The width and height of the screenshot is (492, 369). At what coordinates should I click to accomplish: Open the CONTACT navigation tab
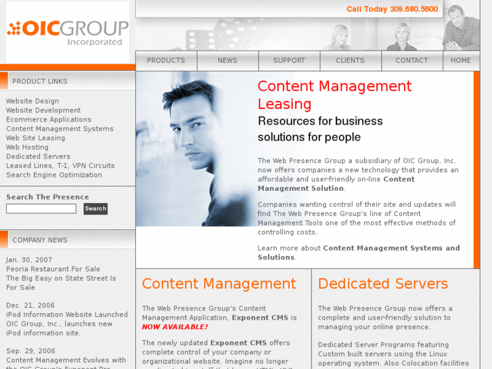(x=412, y=61)
